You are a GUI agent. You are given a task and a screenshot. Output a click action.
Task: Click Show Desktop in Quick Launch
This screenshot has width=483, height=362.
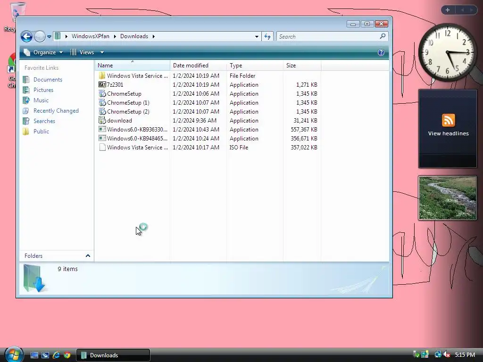click(34, 355)
